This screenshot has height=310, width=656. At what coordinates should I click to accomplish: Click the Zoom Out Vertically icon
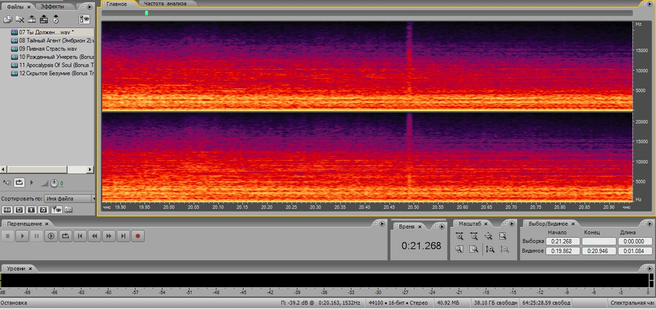(x=504, y=249)
